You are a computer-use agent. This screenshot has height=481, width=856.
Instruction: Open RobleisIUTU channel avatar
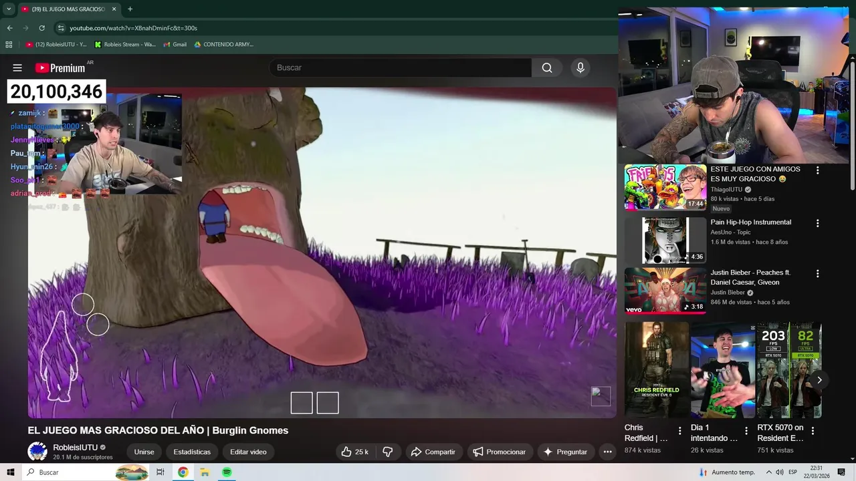(37, 452)
